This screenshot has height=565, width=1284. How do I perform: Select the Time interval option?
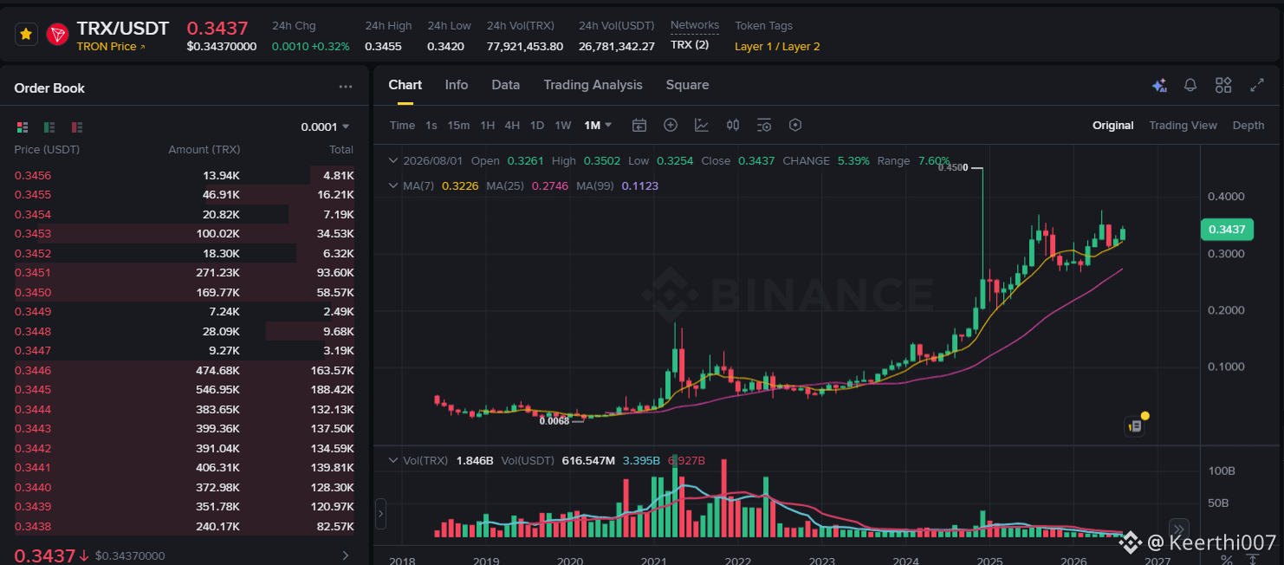click(x=402, y=126)
